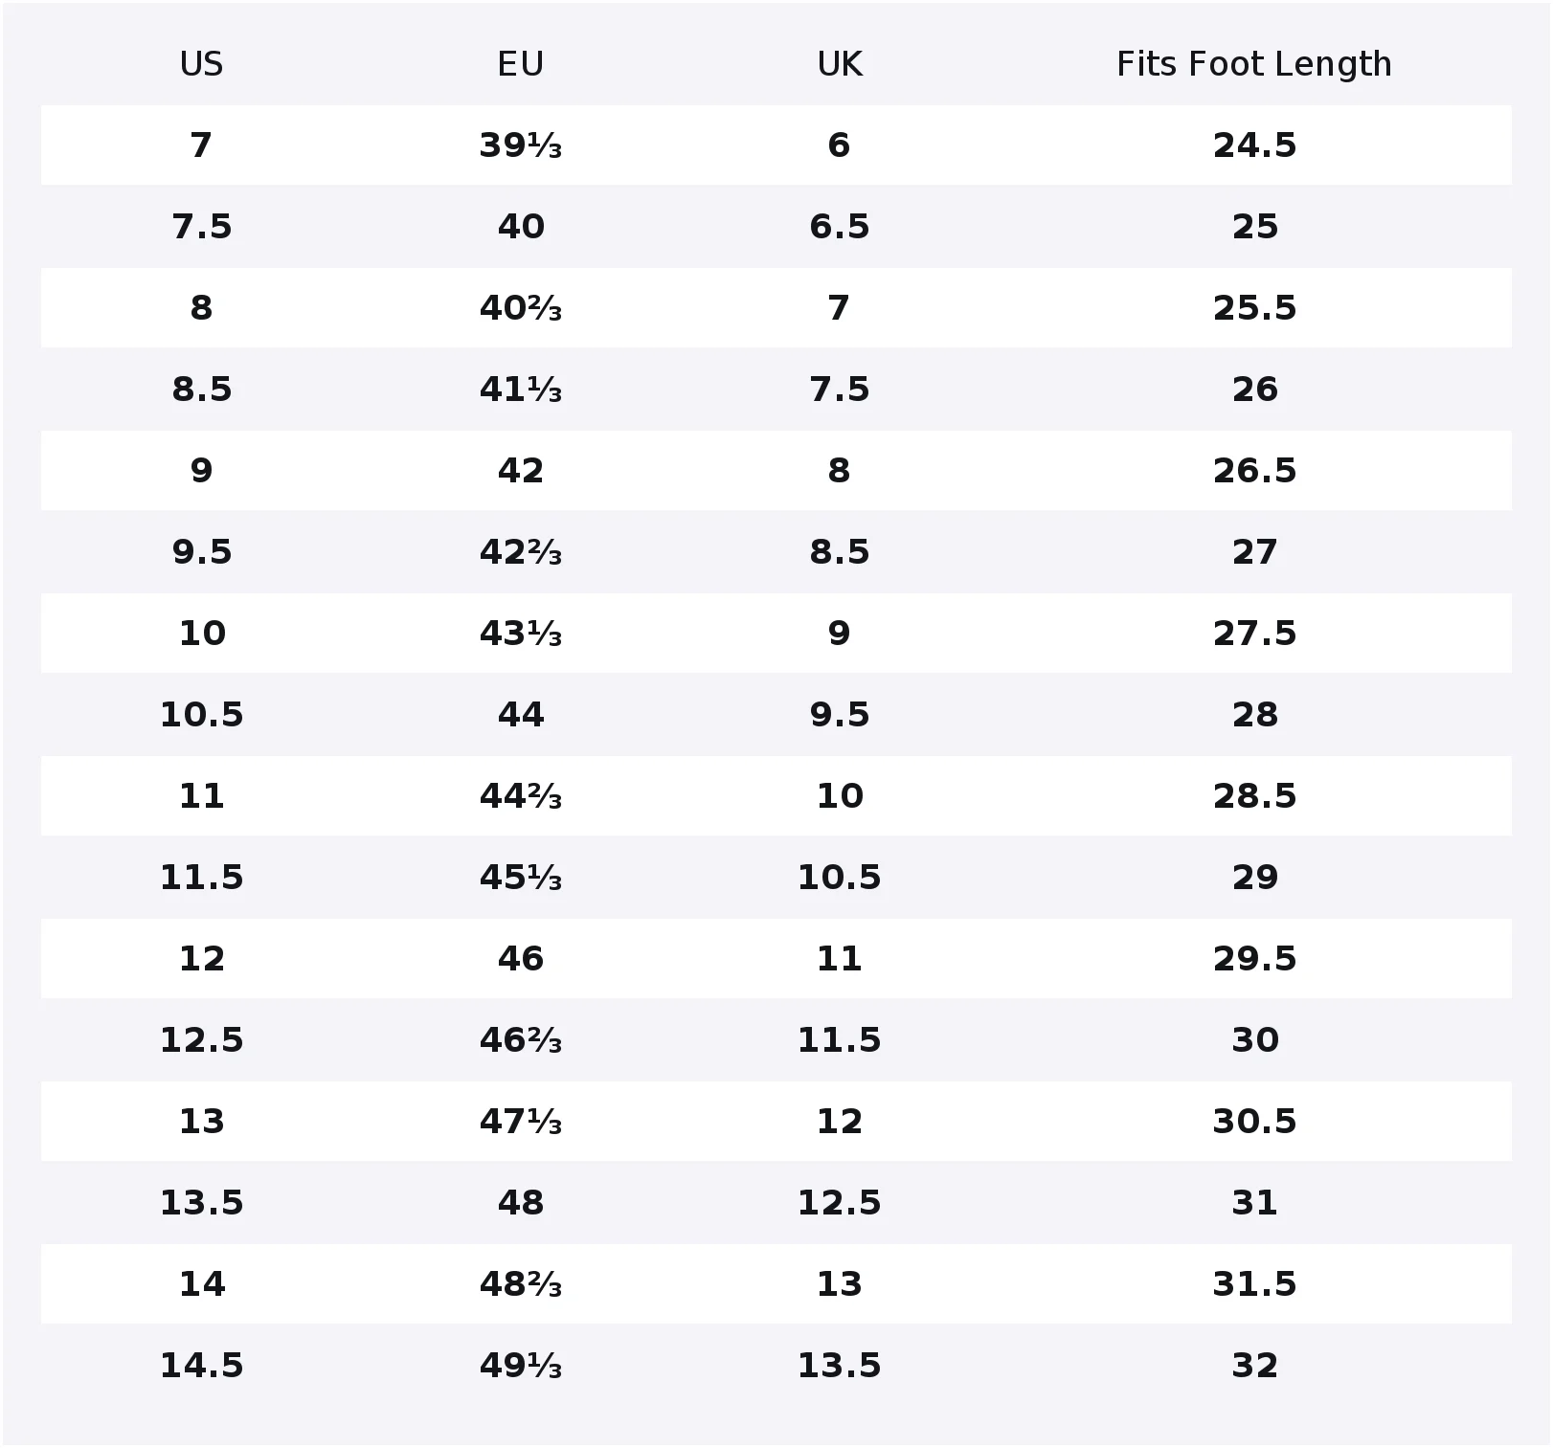
Task: Select foot length 26 cell
Action: click(x=1254, y=390)
